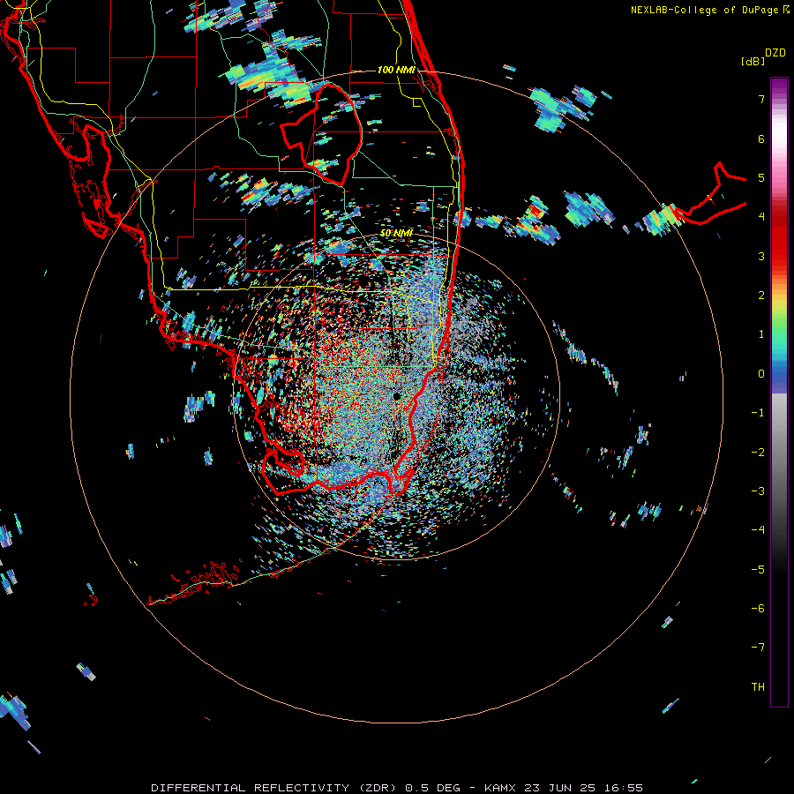Click the -4 value on the color scale

tap(758, 529)
